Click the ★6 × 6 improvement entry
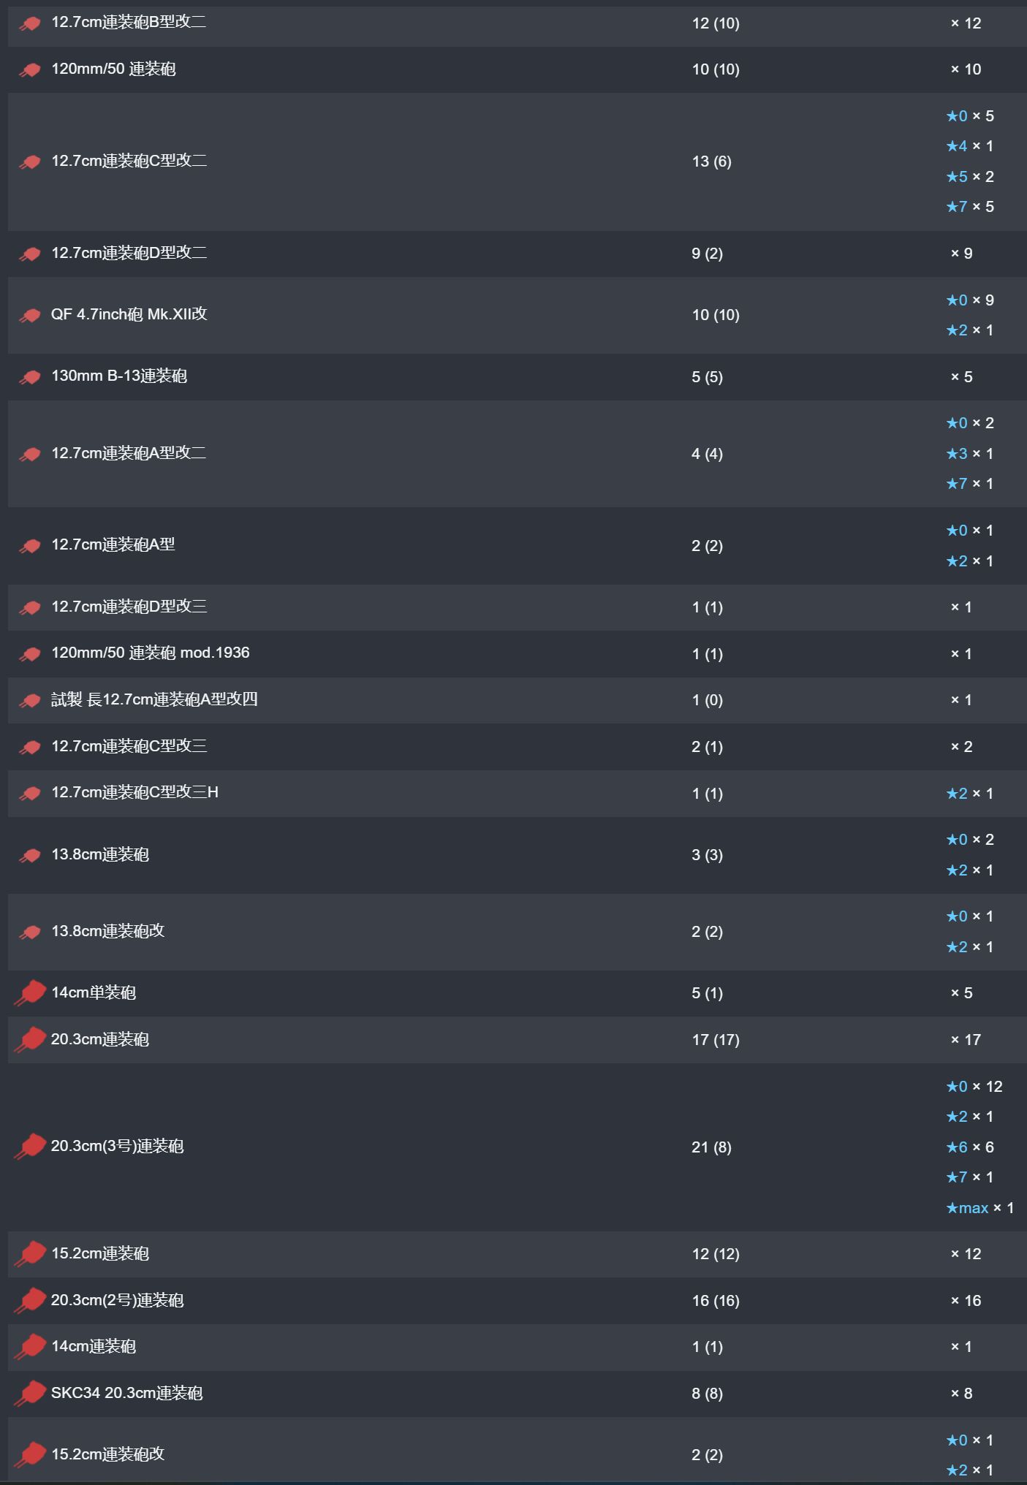The image size is (1027, 1485). click(x=970, y=1147)
